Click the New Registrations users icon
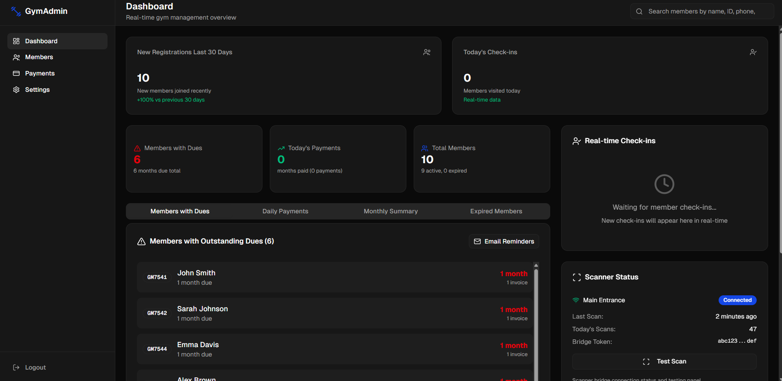The width and height of the screenshot is (782, 381). click(x=427, y=52)
